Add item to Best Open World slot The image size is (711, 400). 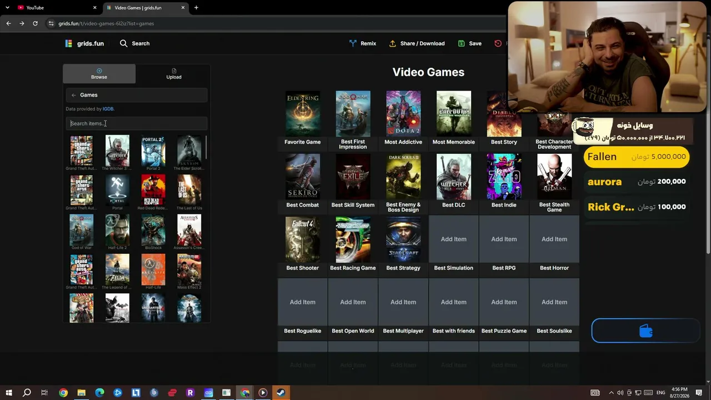coord(353,302)
